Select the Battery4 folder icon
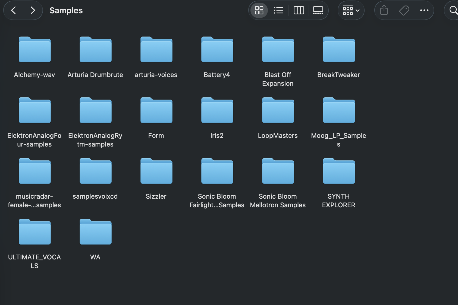This screenshot has height=305, width=458. pyautogui.click(x=217, y=49)
